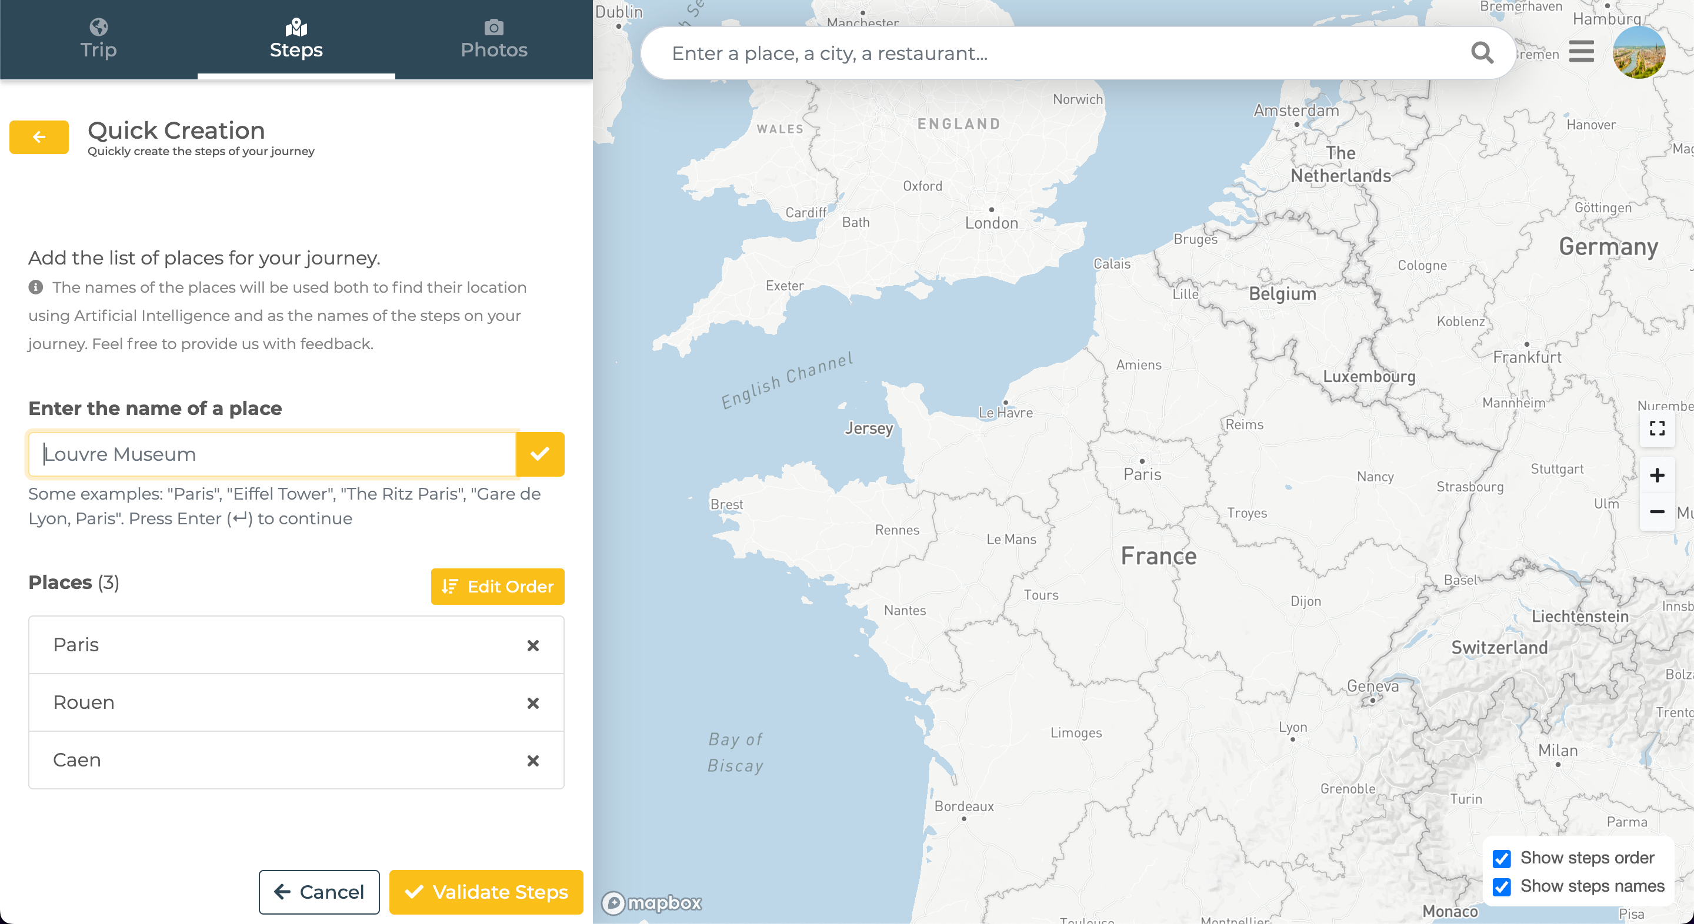Confirm place name with yellow checkmark
This screenshot has height=924, width=1694.
click(x=540, y=454)
